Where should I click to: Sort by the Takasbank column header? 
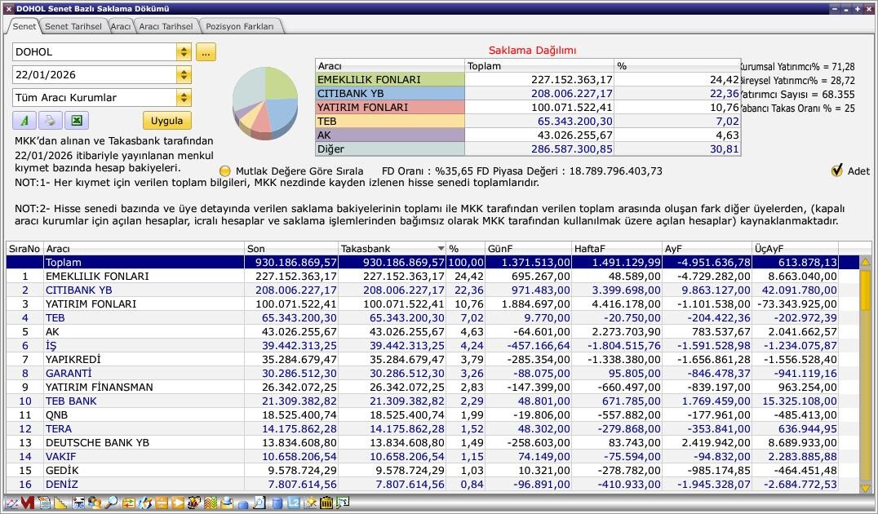pyautogui.click(x=391, y=248)
